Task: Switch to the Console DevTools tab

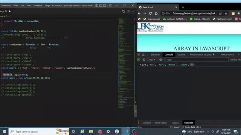Action: tap(169, 55)
